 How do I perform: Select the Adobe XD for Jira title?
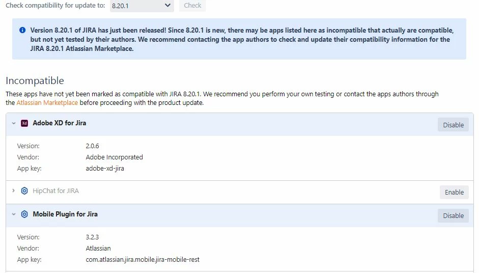60,123
